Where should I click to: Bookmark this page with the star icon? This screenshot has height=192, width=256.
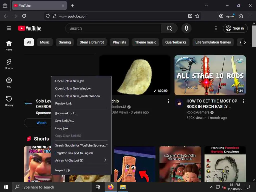(x=197, y=16)
